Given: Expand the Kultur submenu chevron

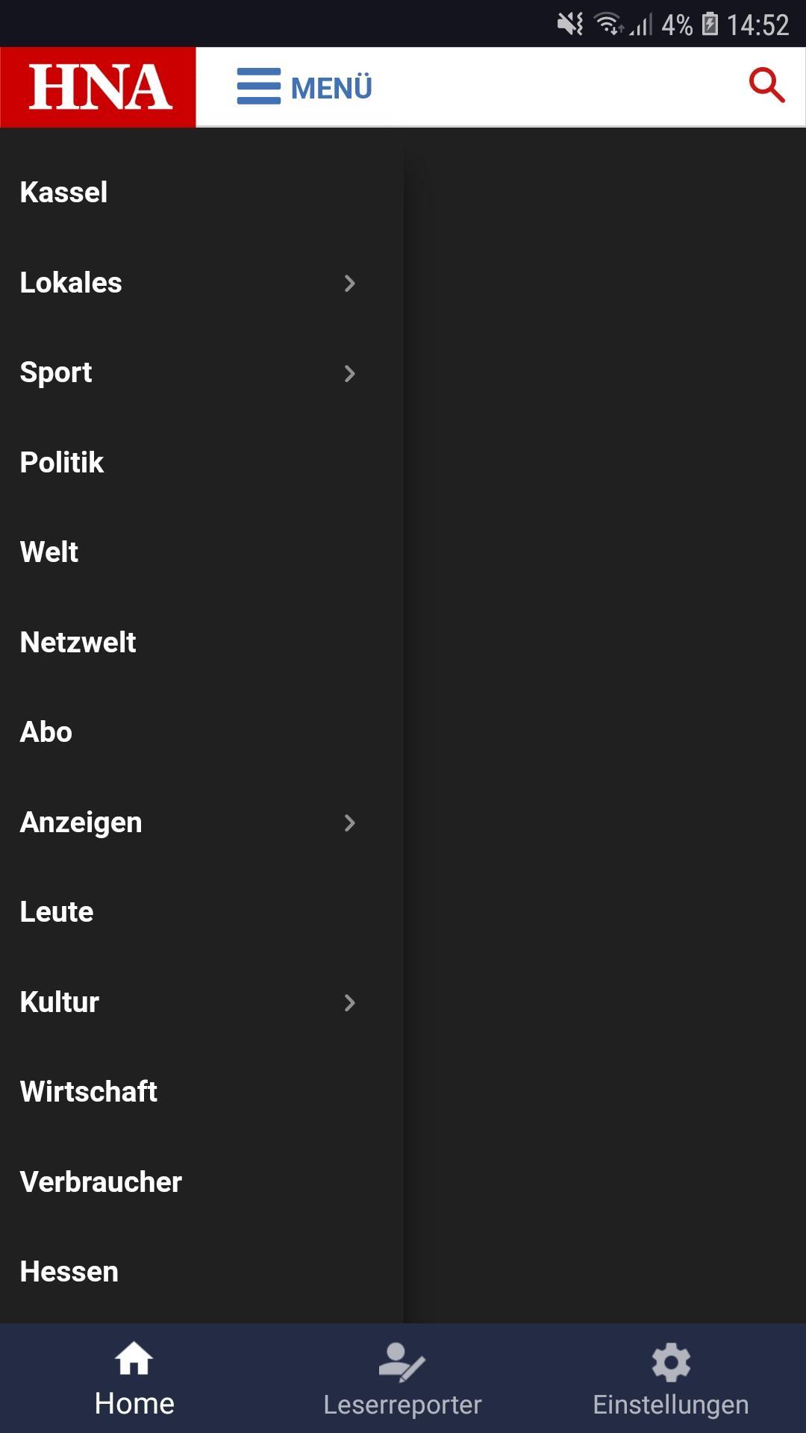Looking at the screenshot, I should (x=349, y=1002).
